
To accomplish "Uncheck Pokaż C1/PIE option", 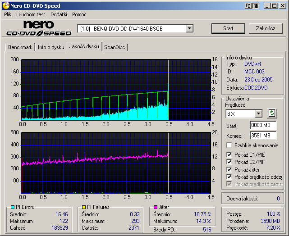I will (229, 154).
